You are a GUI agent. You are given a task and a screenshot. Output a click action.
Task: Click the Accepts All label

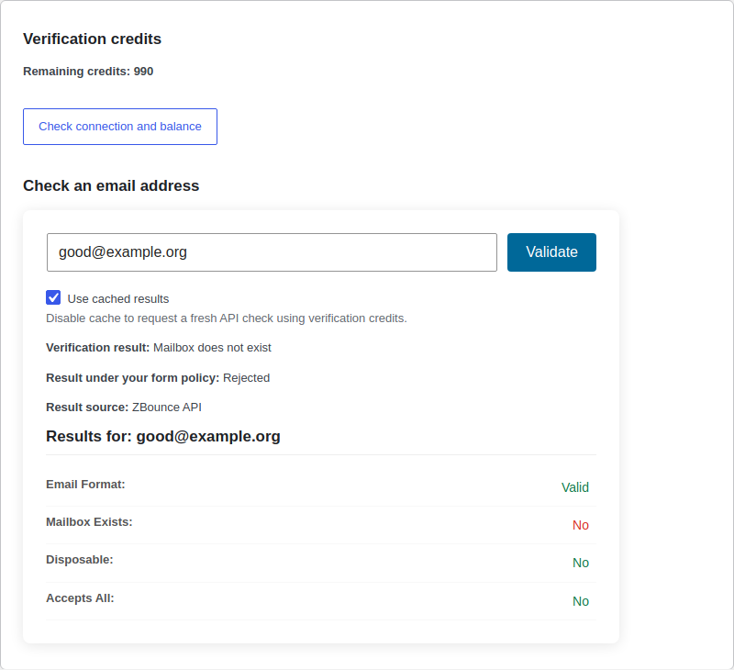(x=80, y=598)
